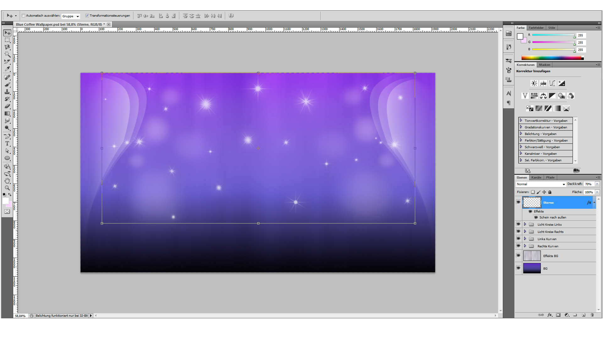Select the Magic Wand tool

pos(7,54)
